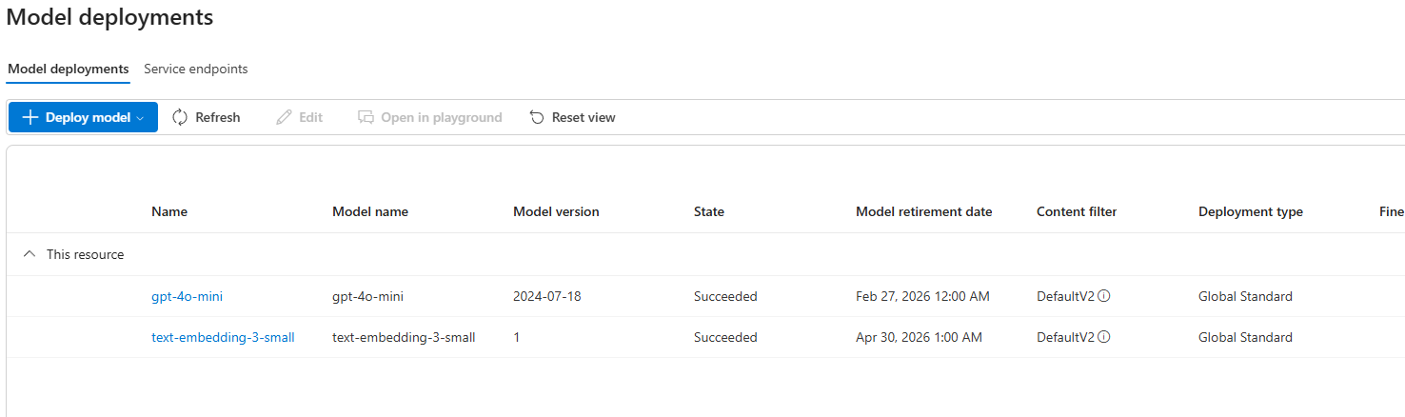This screenshot has width=1405, height=417.
Task: Sort by the Model version column header
Action: pos(556,211)
